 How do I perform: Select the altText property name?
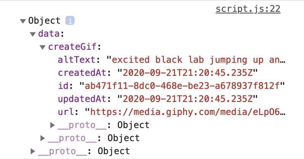[x=77, y=60]
